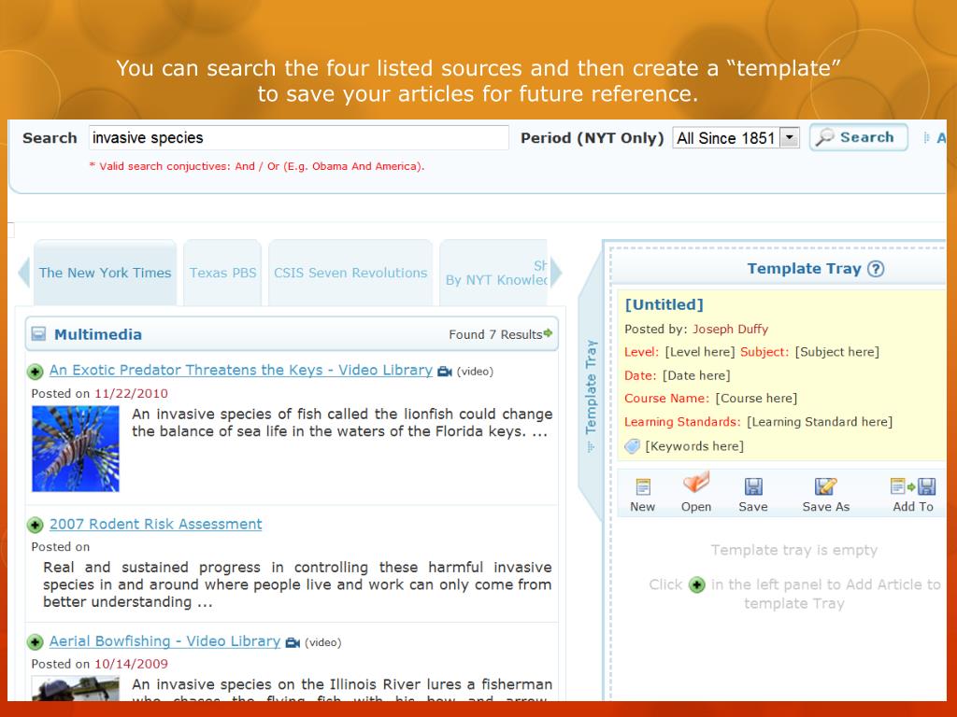957x717 pixels.
Task: Click the New template icon
Action: (643, 486)
